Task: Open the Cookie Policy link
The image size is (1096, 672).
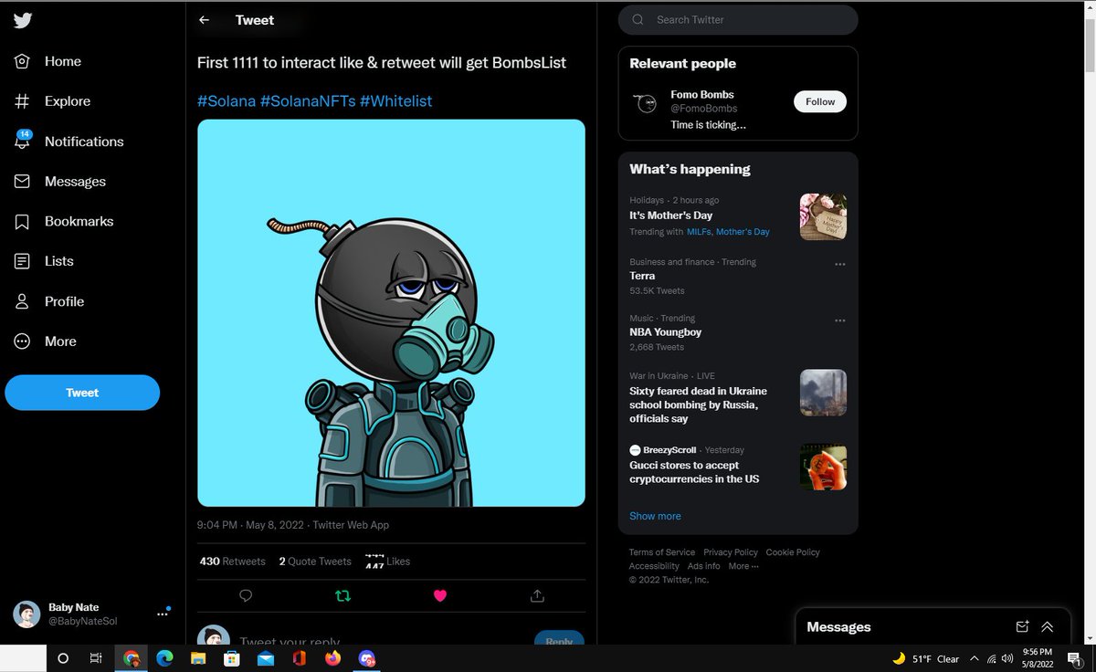Action: [793, 552]
